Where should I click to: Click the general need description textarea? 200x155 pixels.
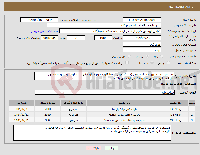[104, 76]
